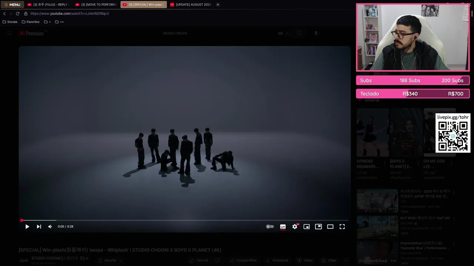474x266 pixels.
Task: Switch to UPDATE AUGUST 2025 tab
Action: (x=190, y=4)
